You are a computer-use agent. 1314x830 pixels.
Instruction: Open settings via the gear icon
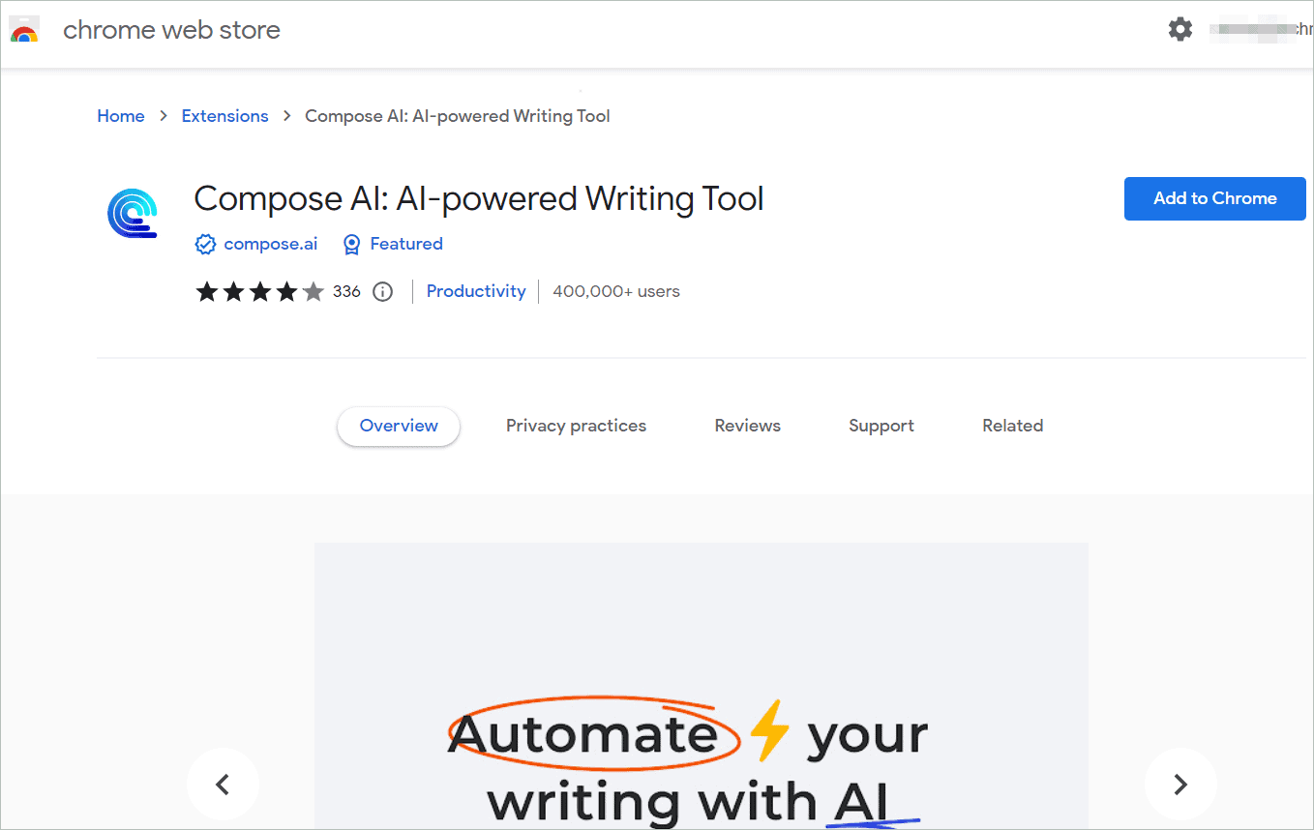point(1180,29)
